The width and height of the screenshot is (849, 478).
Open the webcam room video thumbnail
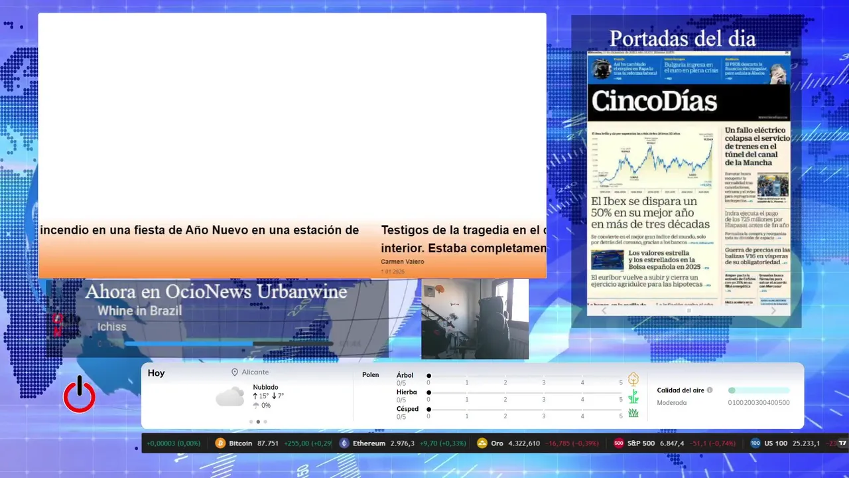pyautogui.click(x=475, y=319)
